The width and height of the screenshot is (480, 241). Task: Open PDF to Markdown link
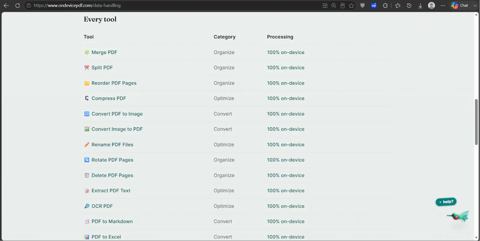[112, 221]
